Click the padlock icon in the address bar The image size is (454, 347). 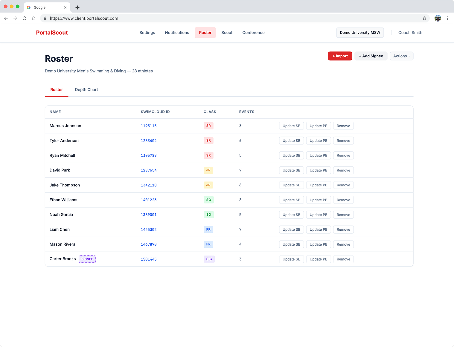45,18
